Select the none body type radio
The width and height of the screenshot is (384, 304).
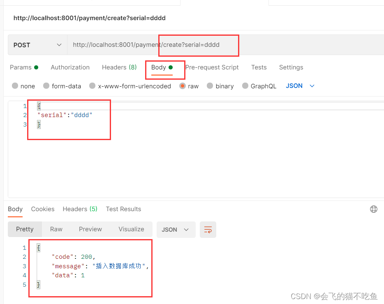point(15,86)
